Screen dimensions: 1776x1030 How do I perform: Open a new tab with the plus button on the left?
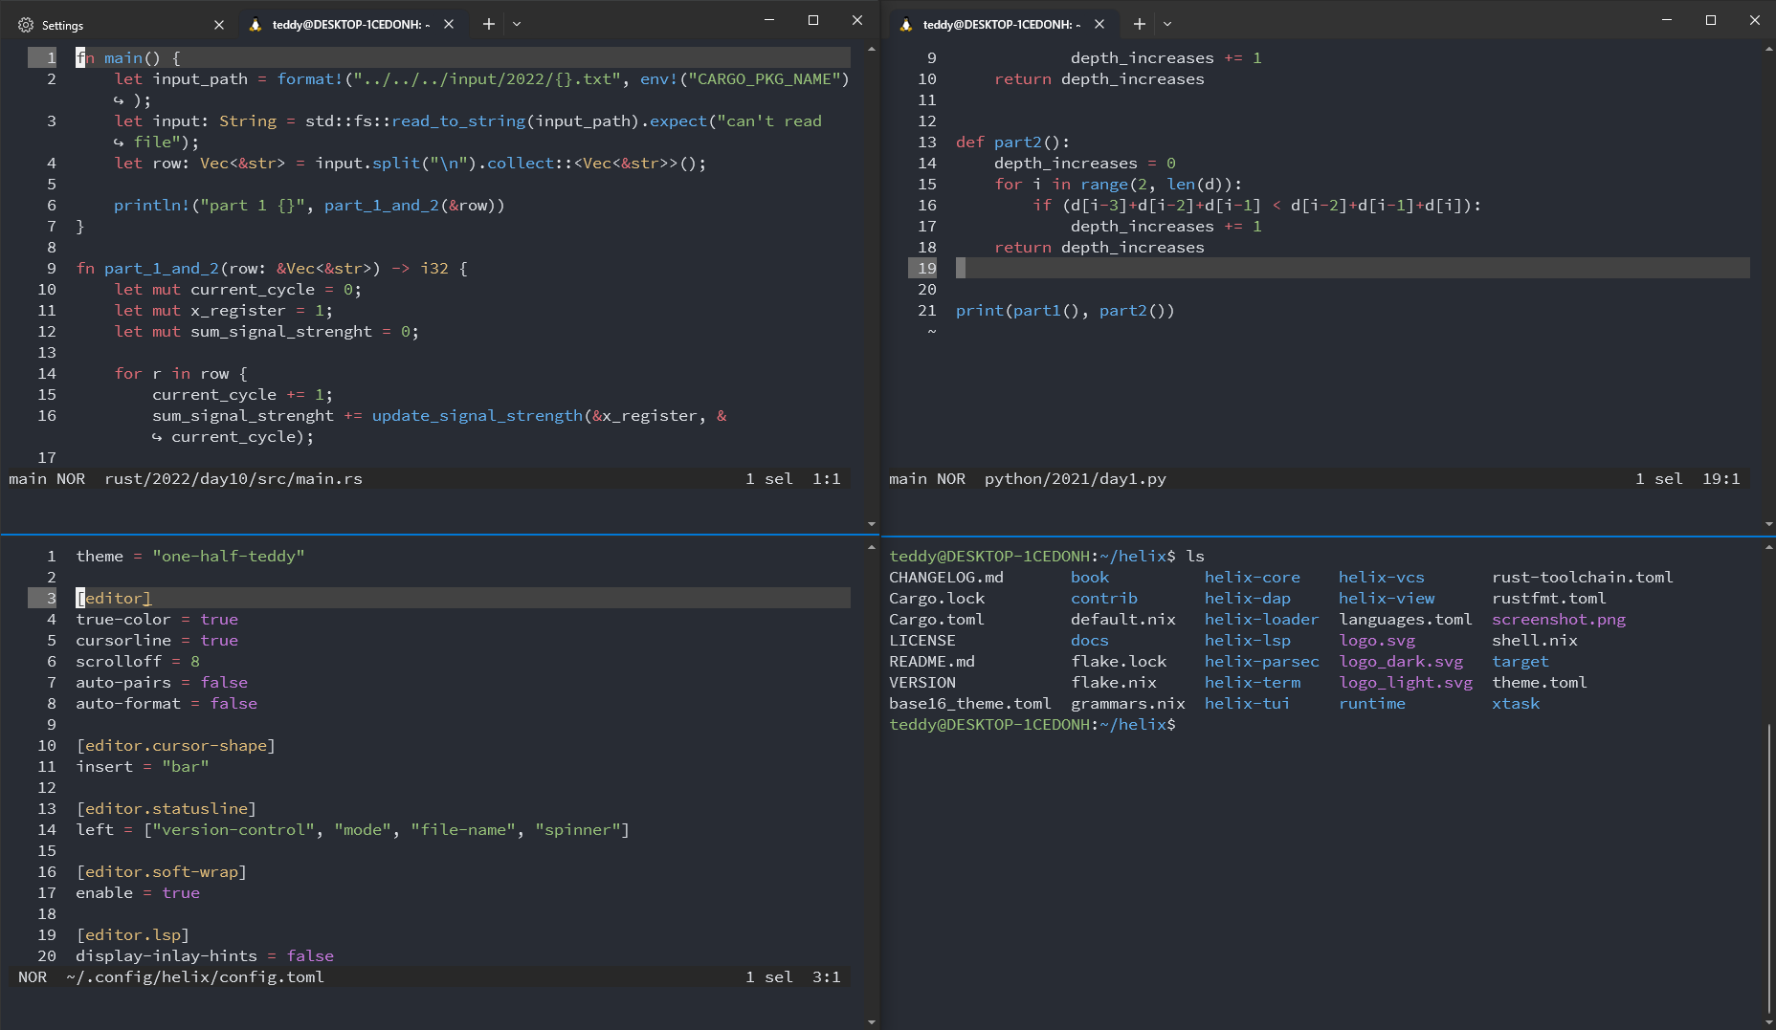(487, 24)
